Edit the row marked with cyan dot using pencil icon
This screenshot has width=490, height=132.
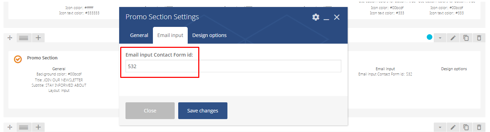tap(453, 38)
